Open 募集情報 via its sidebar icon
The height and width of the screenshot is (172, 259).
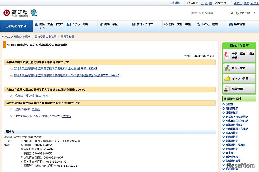pyautogui.click(x=227, y=88)
